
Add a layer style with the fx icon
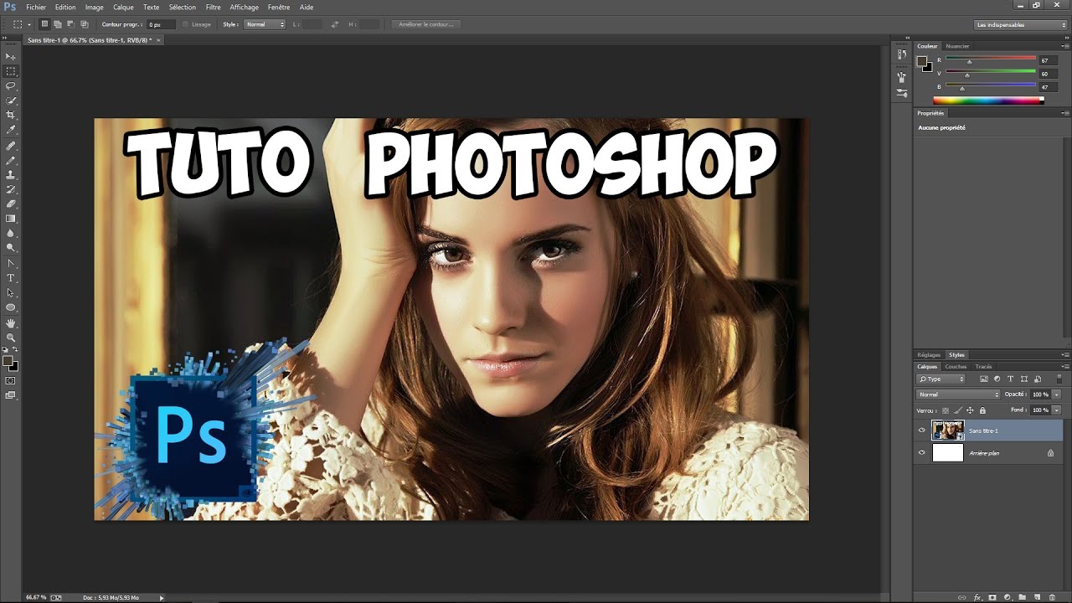[977, 597]
